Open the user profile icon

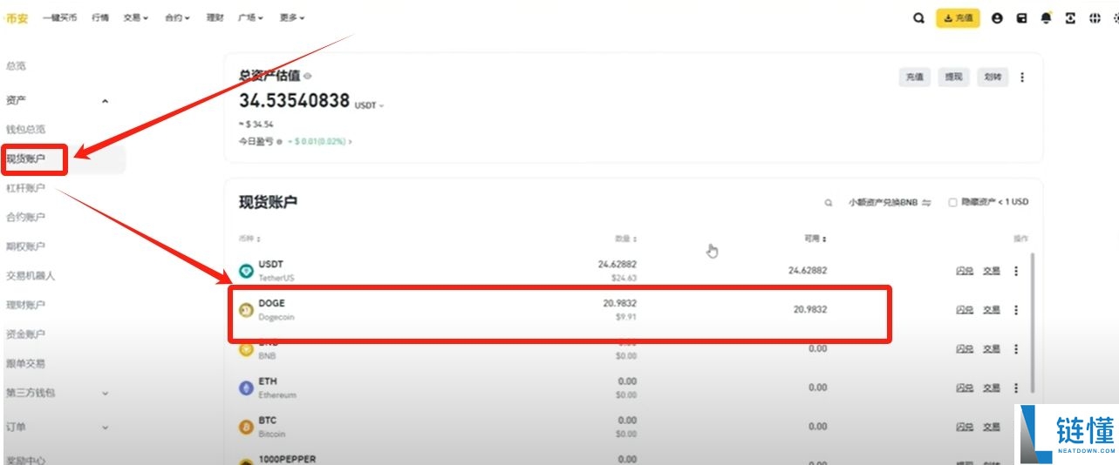997,17
